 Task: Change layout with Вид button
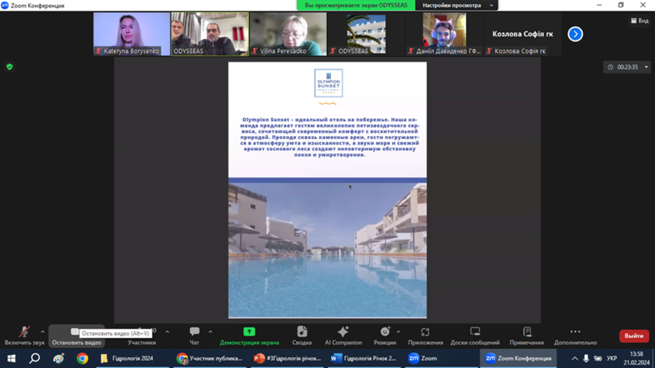coord(639,20)
